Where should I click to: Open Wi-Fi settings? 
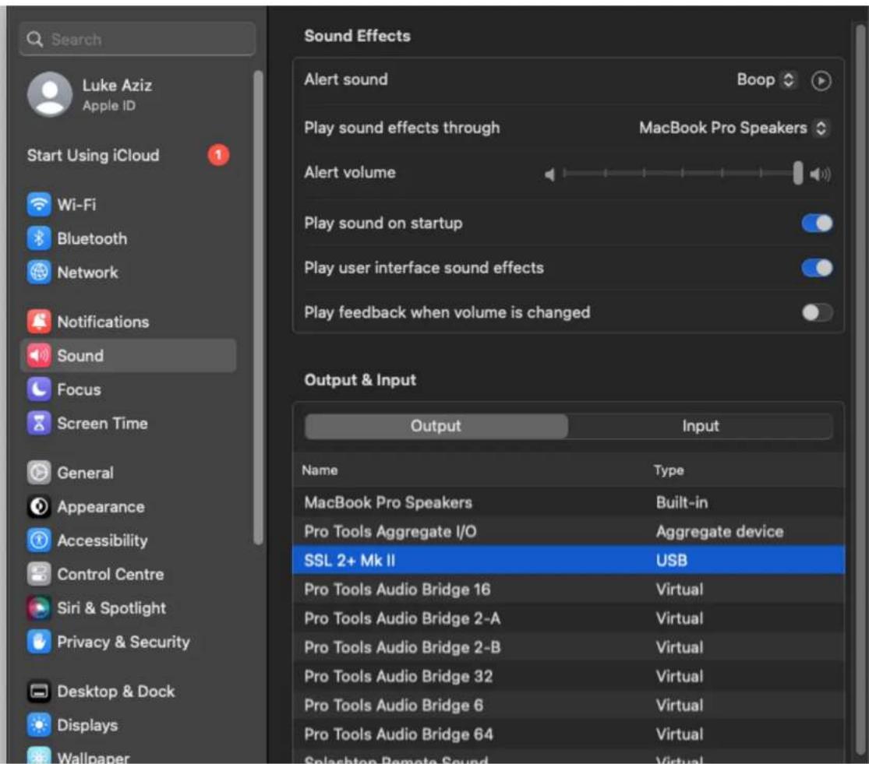(x=129, y=204)
